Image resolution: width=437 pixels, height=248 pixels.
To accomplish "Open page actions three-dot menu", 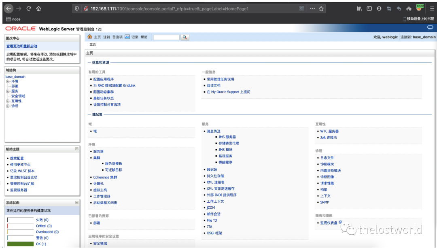I will click(312, 8).
